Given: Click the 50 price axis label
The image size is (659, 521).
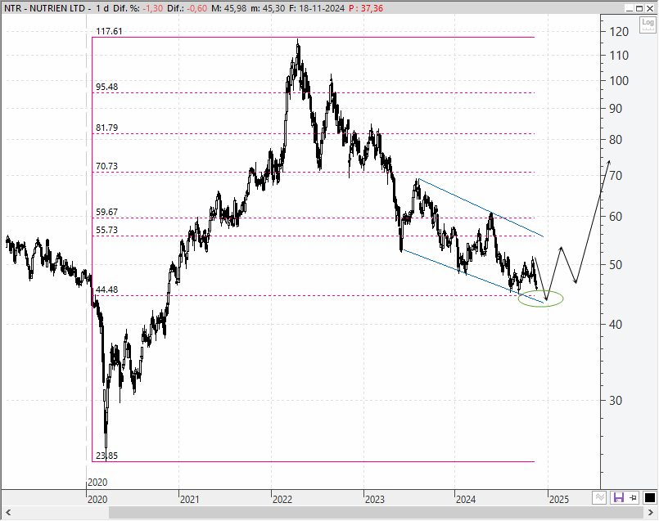Looking at the screenshot, I should 616,265.
